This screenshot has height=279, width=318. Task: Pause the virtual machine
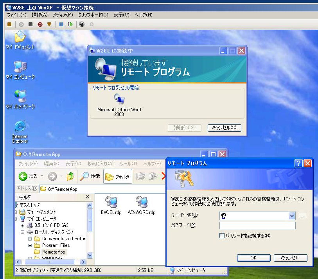point(61,24)
